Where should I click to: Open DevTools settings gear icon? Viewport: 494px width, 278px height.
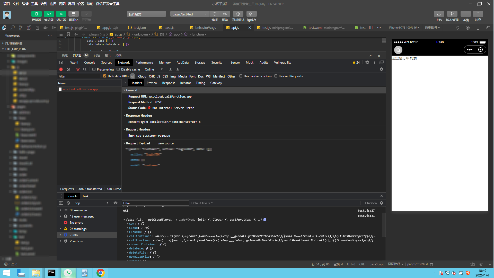pyautogui.click(x=367, y=63)
